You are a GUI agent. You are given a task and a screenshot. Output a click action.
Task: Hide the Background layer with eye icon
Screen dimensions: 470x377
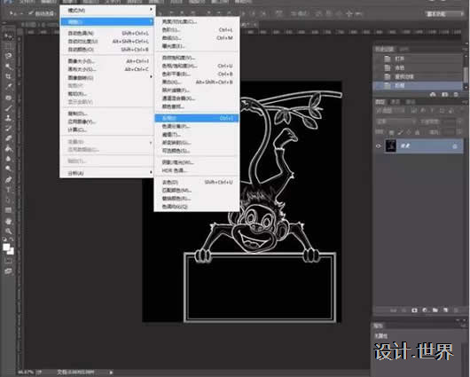[379, 146]
